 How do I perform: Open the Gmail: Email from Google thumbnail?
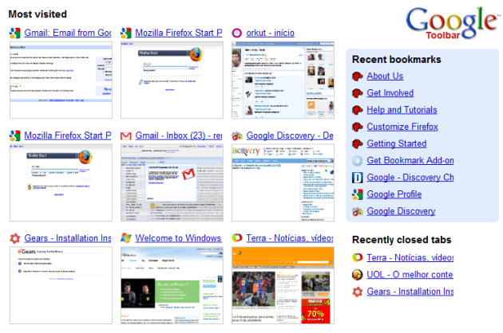click(x=61, y=80)
